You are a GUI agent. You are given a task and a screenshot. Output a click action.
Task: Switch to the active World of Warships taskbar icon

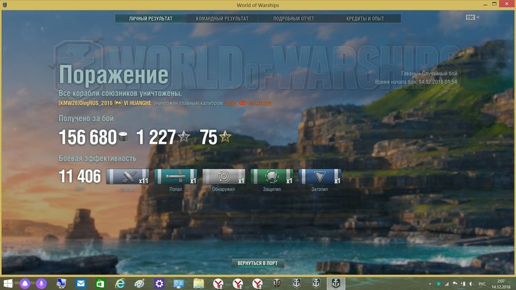coord(335,284)
